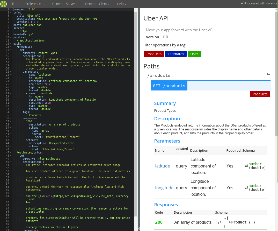Click the latitude parameter link
The width and height of the screenshot is (278, 231).
(x=162, y=166)
